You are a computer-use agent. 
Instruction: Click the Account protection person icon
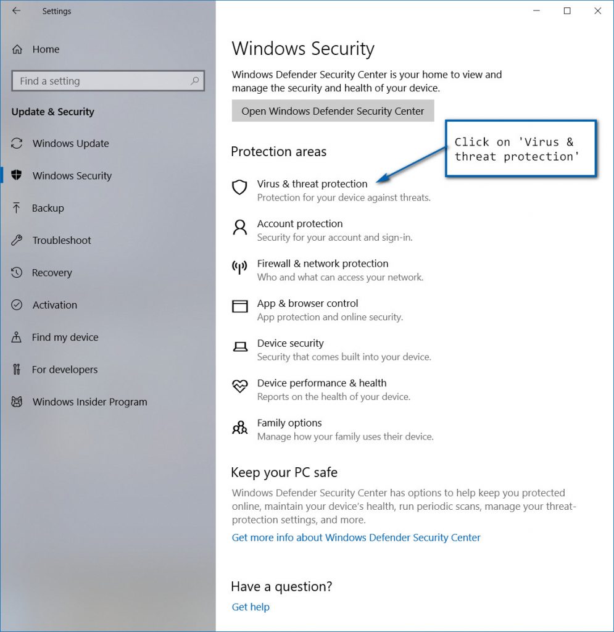click(x=239, y=228)
